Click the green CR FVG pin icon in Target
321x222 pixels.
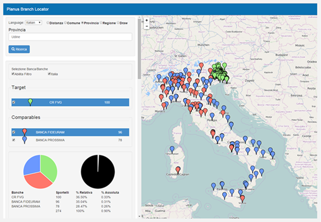(x=30, y=101)
